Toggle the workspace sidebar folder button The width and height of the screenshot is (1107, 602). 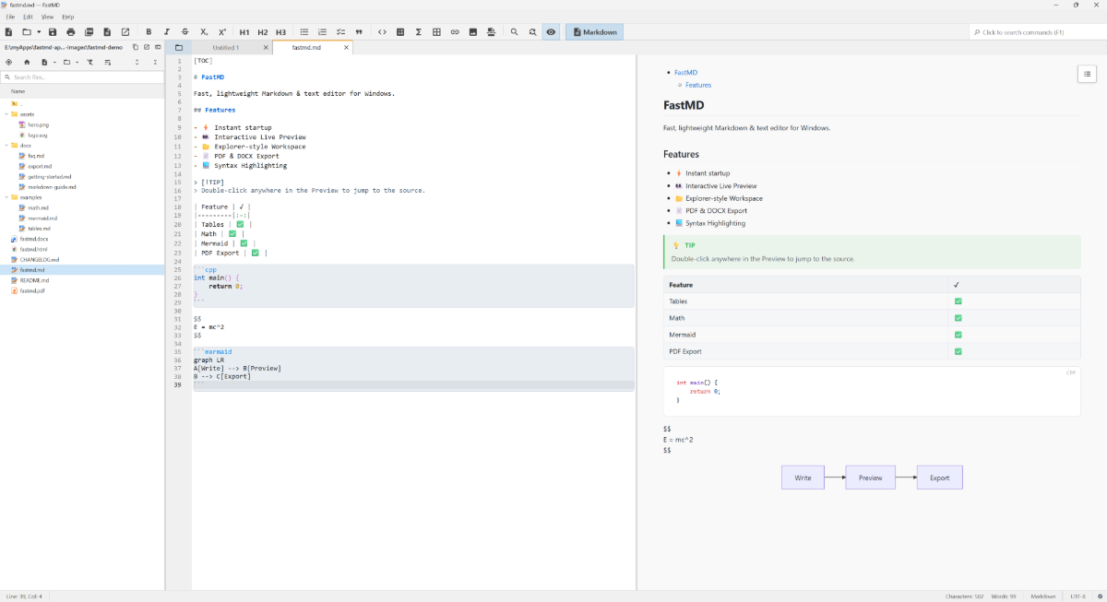(x=178, y=47)
